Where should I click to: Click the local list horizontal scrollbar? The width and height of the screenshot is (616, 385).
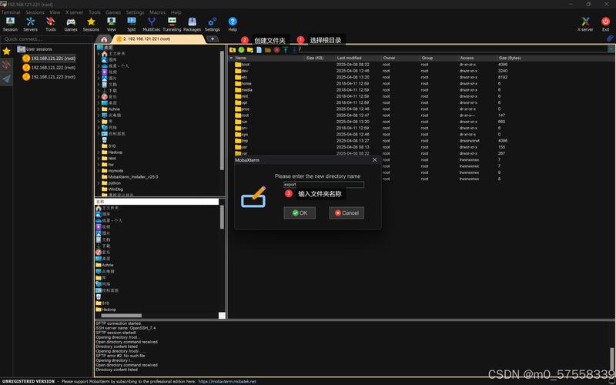pos(122,316)
